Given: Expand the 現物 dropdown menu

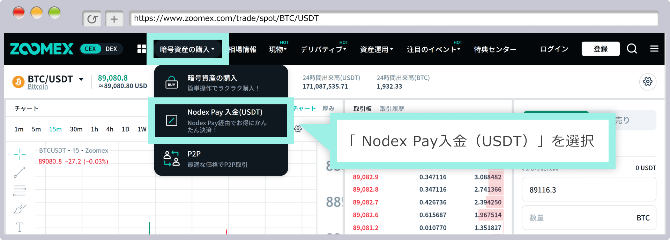Looking at the screenshot, I should 278,49.
